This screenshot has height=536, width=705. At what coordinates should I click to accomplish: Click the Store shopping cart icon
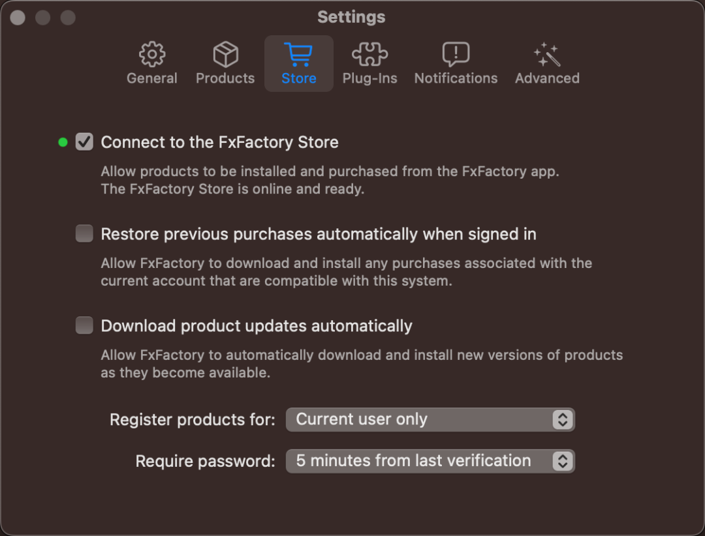[298, 54]
